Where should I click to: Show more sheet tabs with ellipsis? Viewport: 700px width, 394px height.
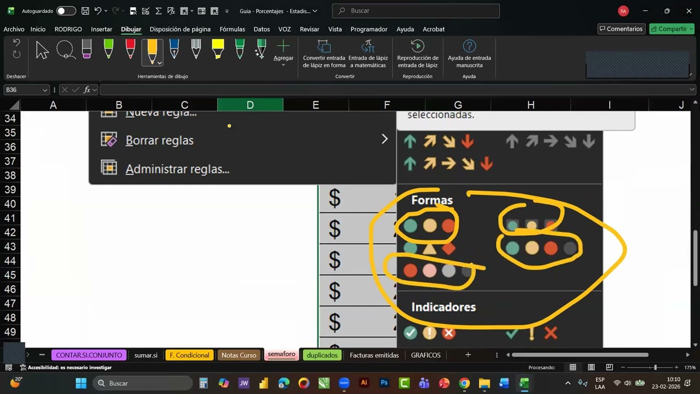(42, 355)
